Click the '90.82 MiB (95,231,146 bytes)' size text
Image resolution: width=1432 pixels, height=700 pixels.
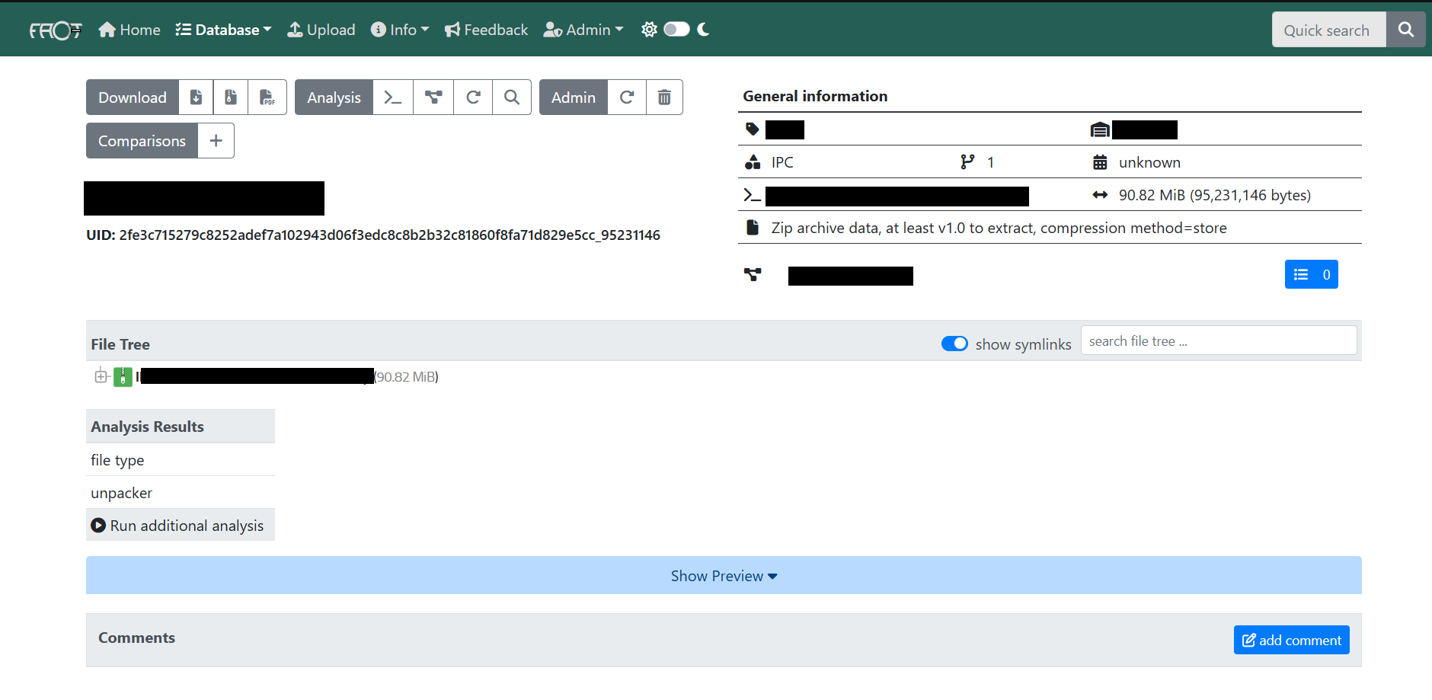[1215, 195]
